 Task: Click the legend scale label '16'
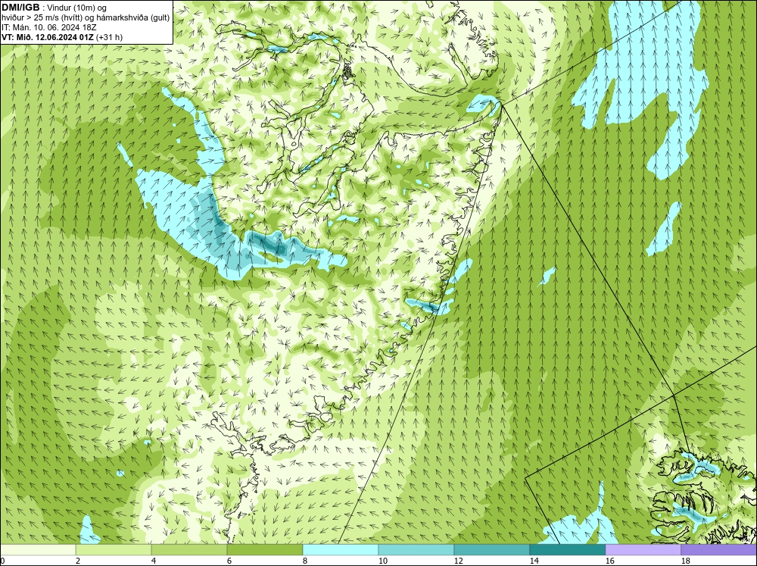pos(609,561)
